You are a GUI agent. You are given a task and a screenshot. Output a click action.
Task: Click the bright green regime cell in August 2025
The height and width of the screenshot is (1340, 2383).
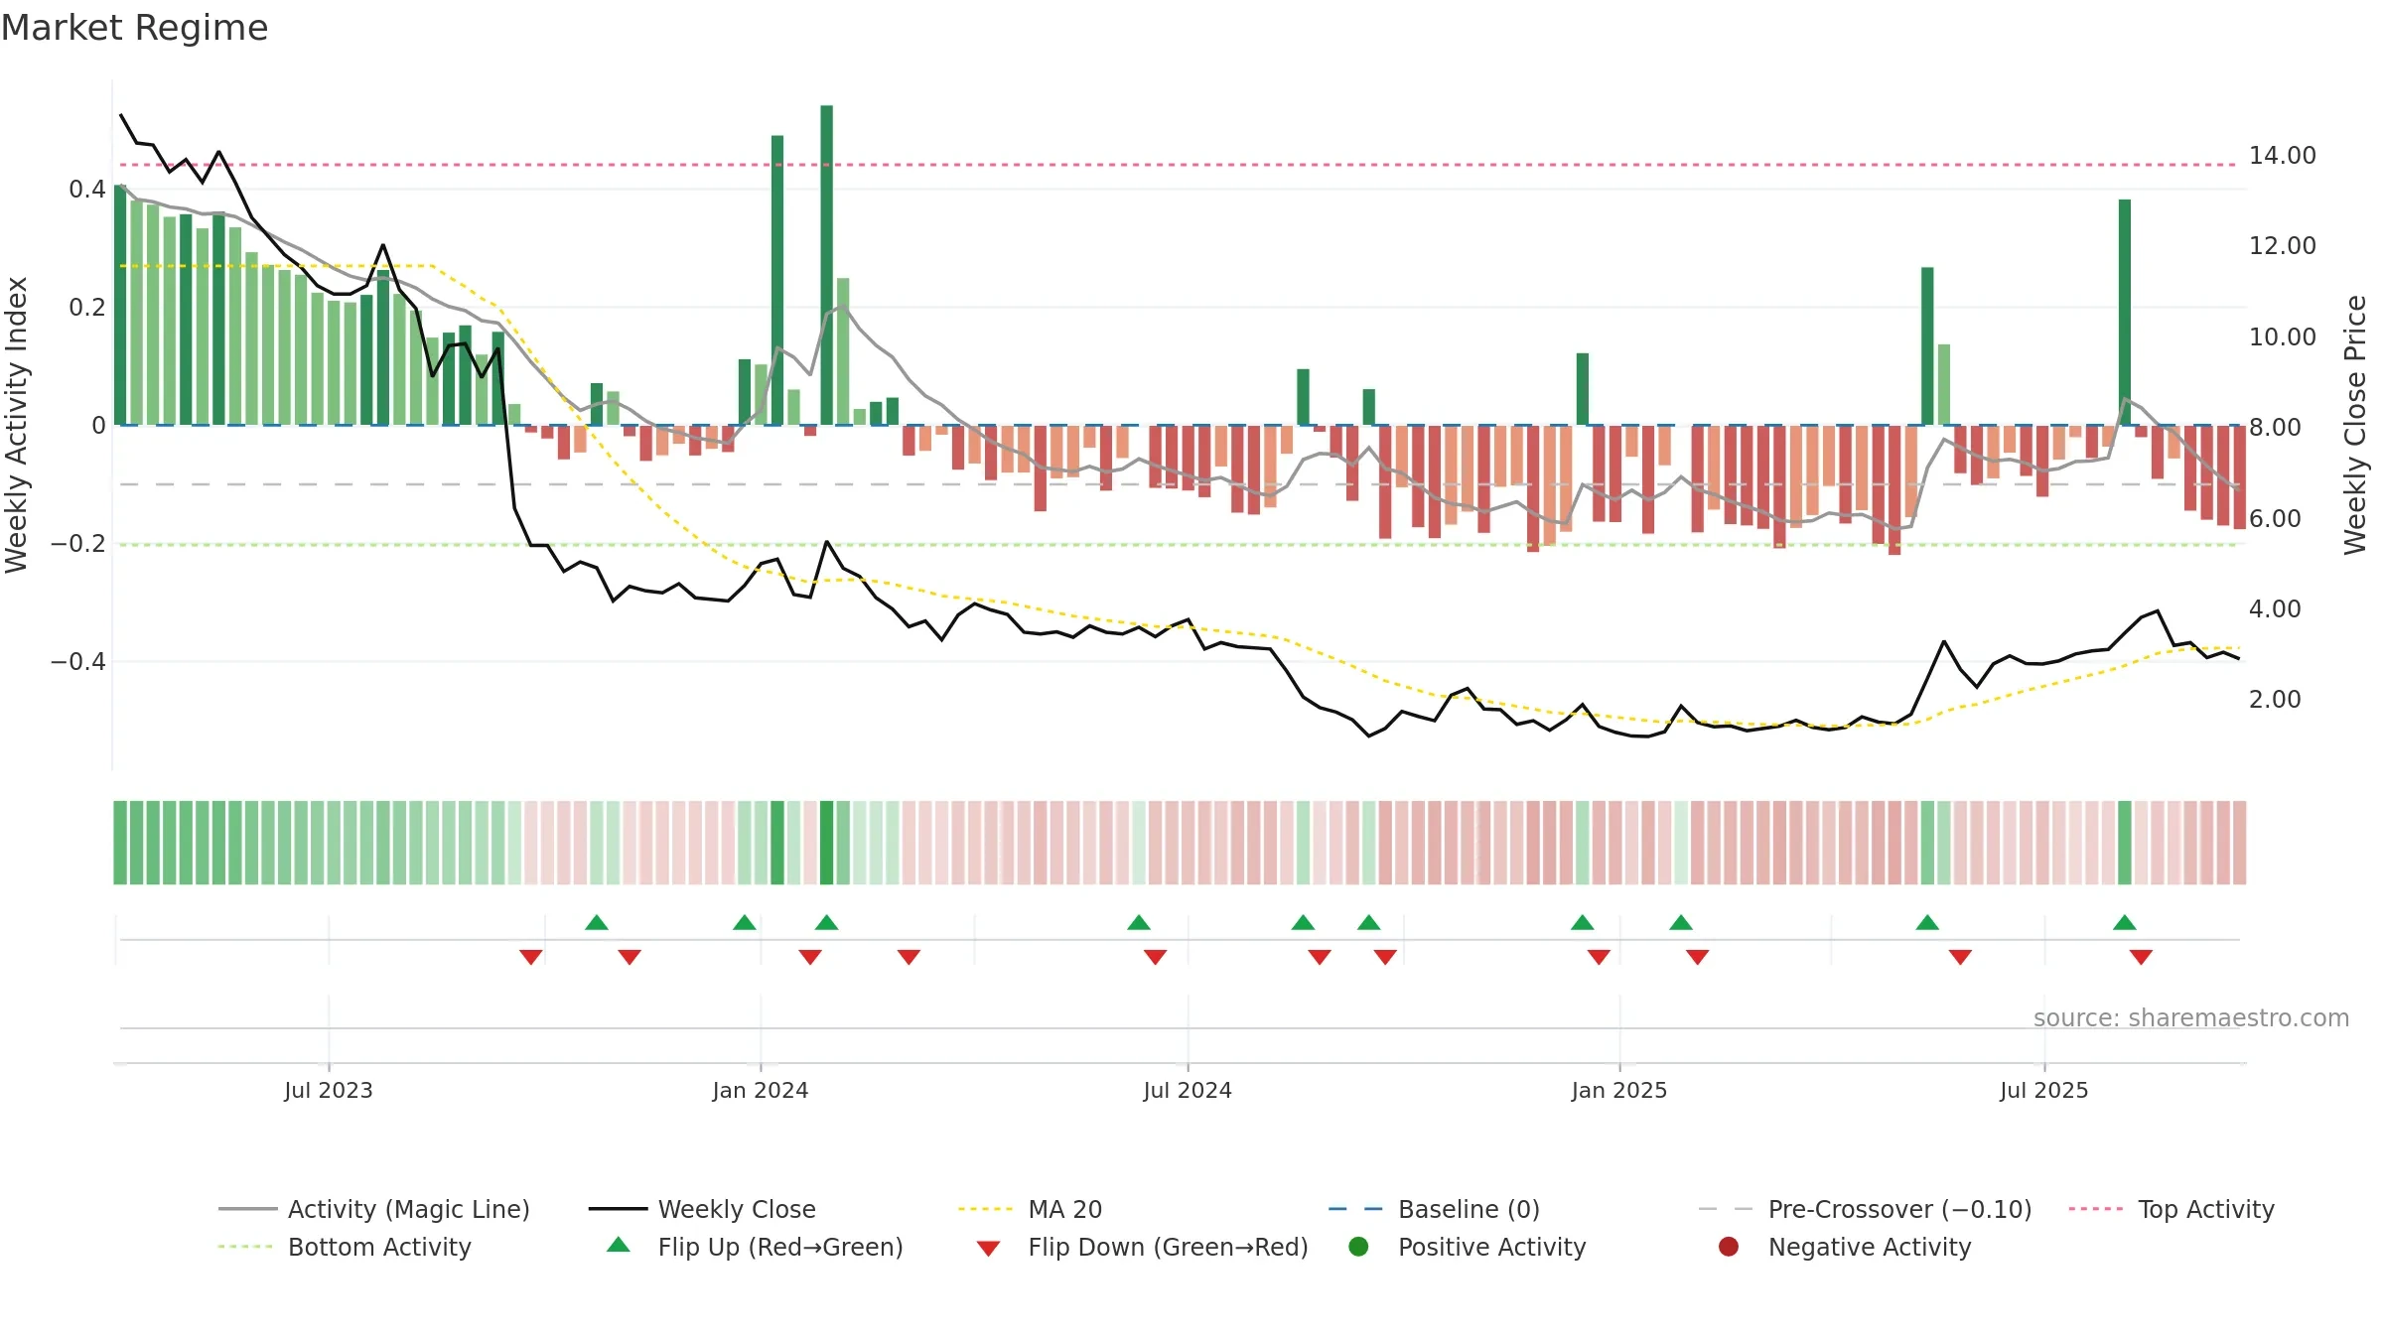[2125, 843]
